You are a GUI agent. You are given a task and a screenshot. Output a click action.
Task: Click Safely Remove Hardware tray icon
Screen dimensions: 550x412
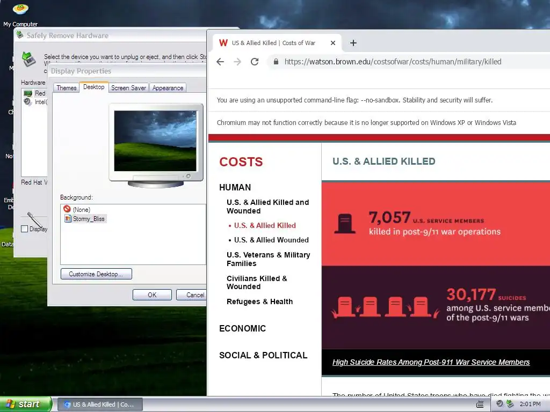[510, 404]
